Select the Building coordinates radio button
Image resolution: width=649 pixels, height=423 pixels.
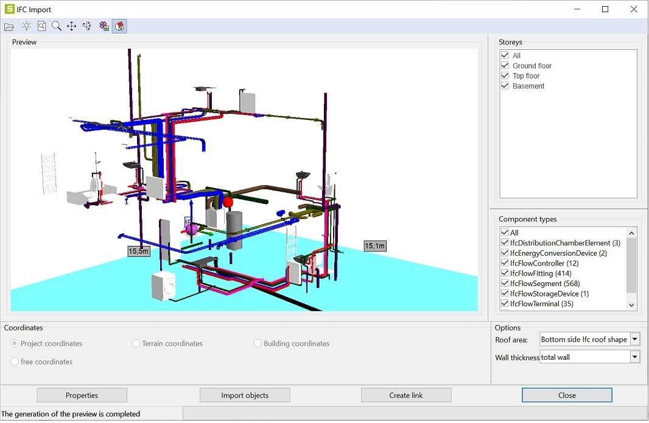click(258, 343)
